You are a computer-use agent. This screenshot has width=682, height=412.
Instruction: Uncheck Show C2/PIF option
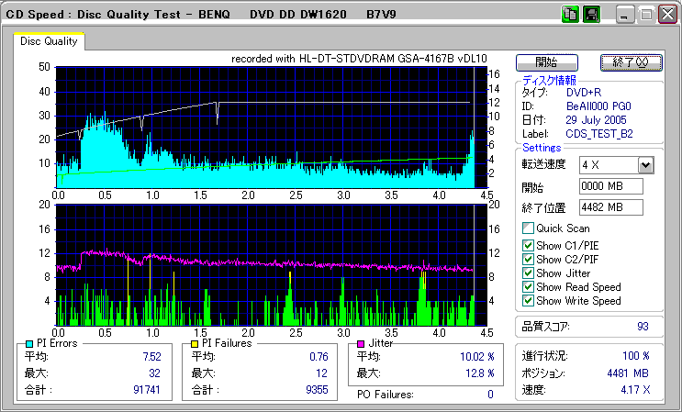click(x=528, y=260)
